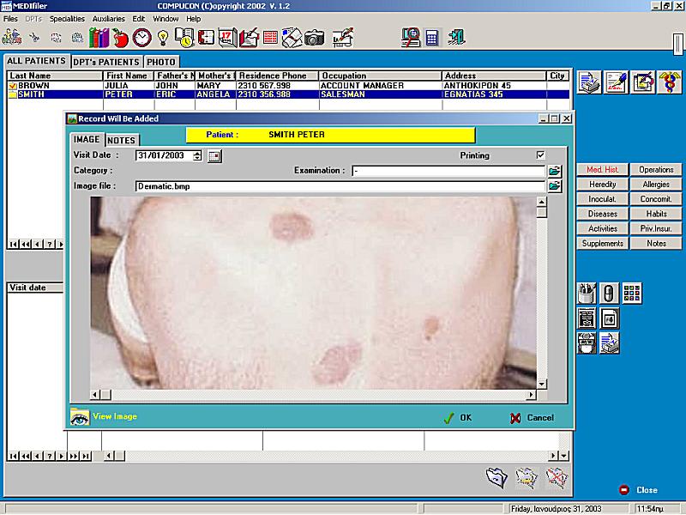Open the camera icon in the toolbar
The image size is (686, 515).
(315, 38)
